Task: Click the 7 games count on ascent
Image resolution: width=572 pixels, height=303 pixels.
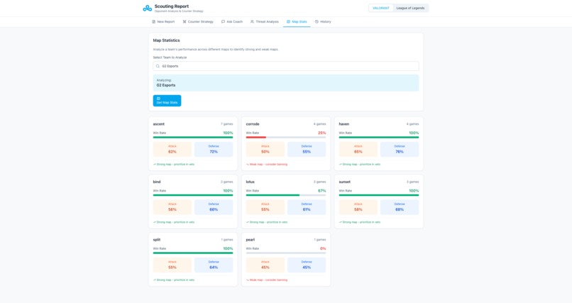Action: [x=226, y=124]
